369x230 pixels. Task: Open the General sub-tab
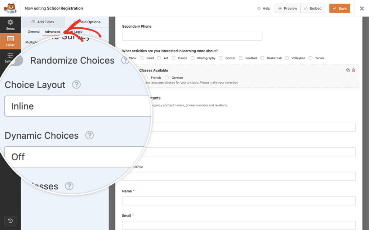pos(34,32)
